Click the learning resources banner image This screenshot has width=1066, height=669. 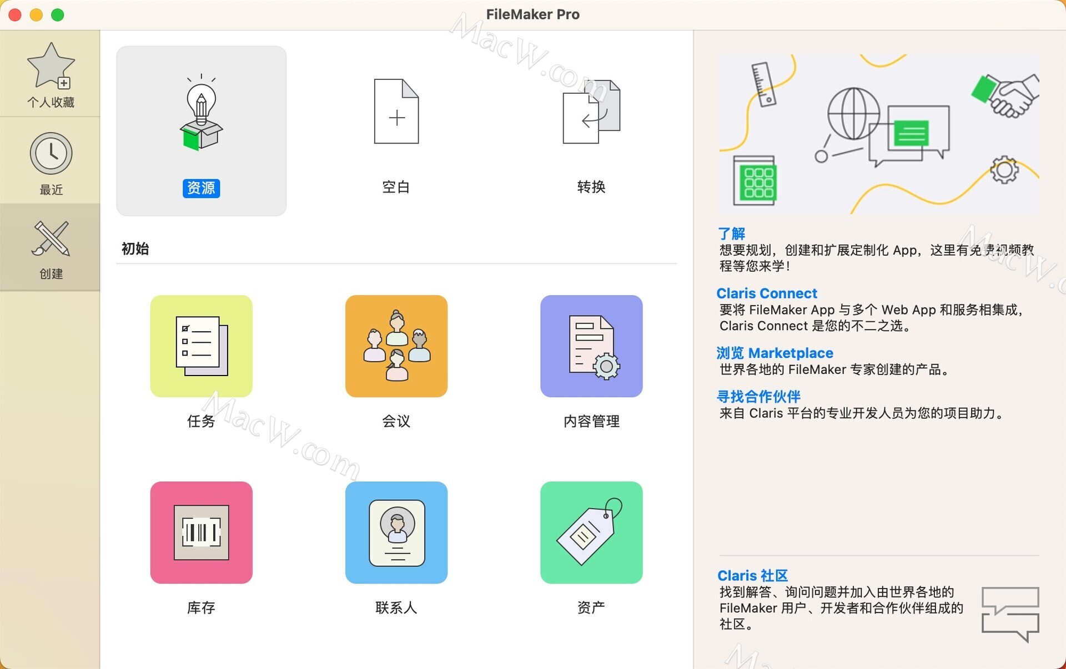coord(879,134)
